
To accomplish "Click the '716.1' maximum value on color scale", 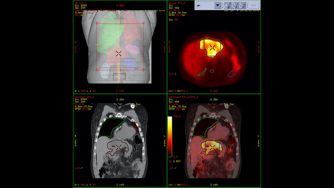I will (x=177, y=116).
